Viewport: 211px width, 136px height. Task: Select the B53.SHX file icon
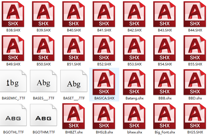(x=134, y=48)
